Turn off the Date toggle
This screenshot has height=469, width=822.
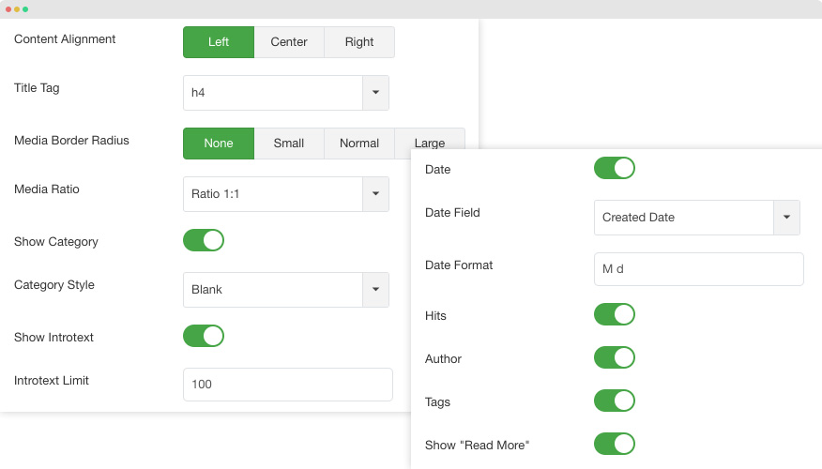615,168
